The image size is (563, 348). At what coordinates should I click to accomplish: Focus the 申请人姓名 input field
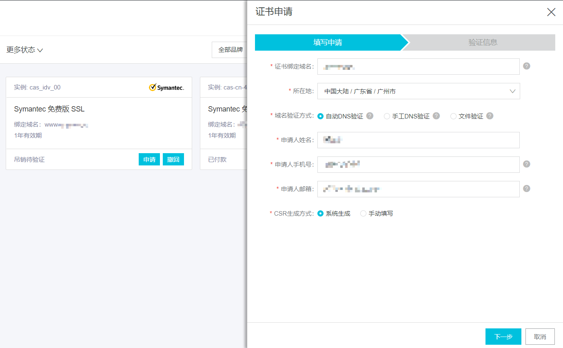[419, 140]
